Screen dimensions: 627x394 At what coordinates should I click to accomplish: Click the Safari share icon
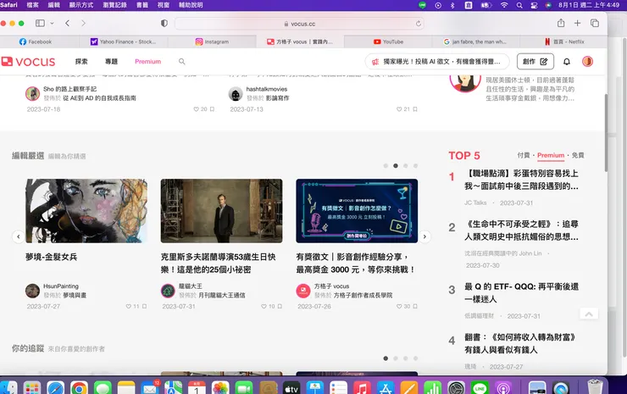(x=561, y=23)
